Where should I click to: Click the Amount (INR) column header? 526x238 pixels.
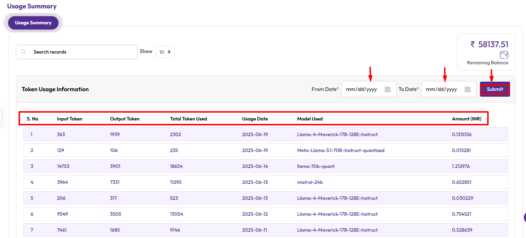point(466,119)
